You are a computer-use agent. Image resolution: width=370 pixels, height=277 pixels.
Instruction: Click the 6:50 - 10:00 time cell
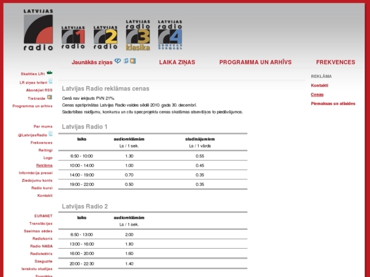[82, 156]
